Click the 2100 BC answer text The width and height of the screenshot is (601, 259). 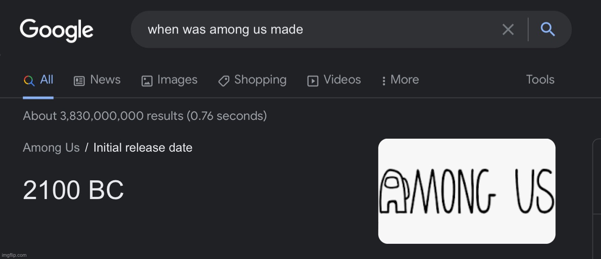click(73, 191)
